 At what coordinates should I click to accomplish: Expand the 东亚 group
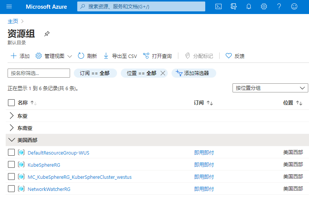[x=12, y=116]
